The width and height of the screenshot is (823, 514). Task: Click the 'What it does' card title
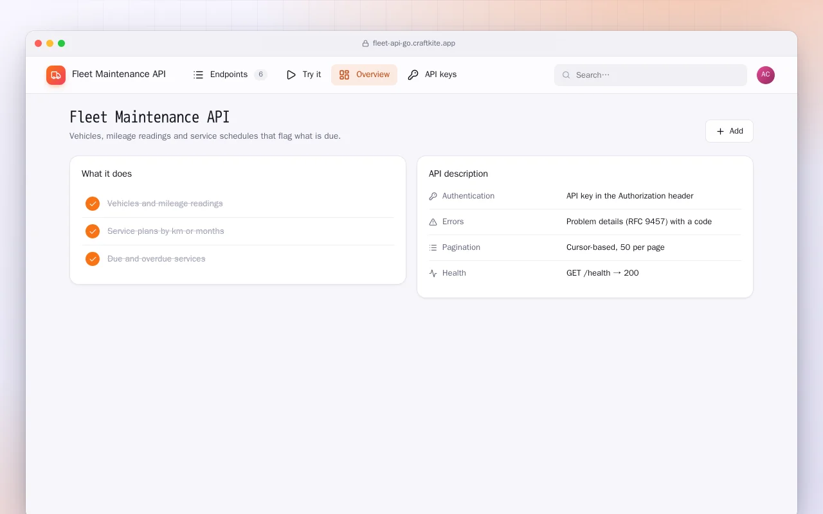[107, 174]
